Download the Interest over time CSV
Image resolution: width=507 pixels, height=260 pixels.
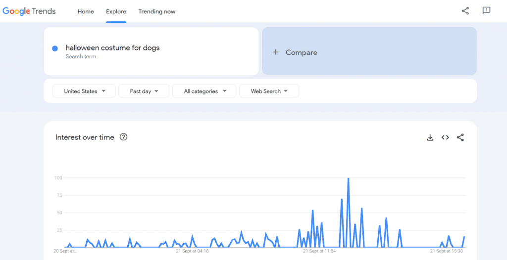coord(430,137)
